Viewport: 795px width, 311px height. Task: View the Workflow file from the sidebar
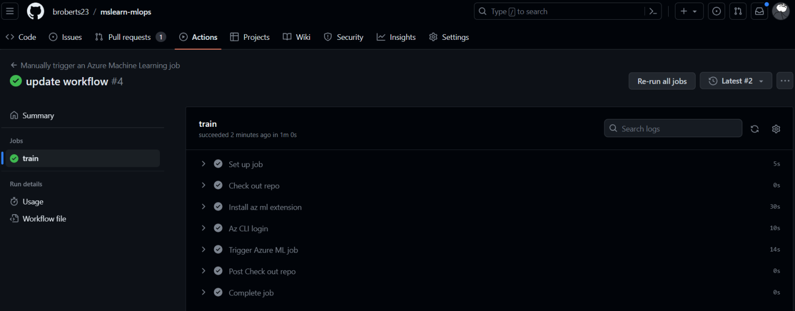(x=44, y=218)
